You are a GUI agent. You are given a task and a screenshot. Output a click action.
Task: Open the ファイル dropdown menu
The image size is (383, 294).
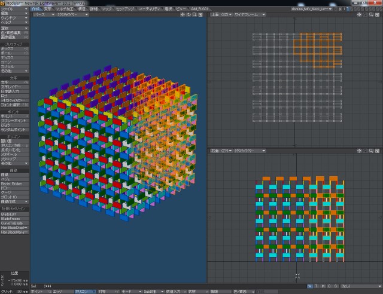[14, 9]
